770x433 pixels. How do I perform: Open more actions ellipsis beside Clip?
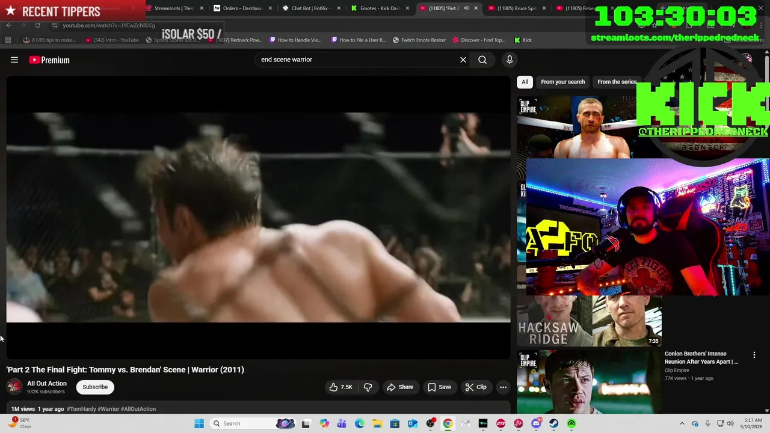point(504,387)
